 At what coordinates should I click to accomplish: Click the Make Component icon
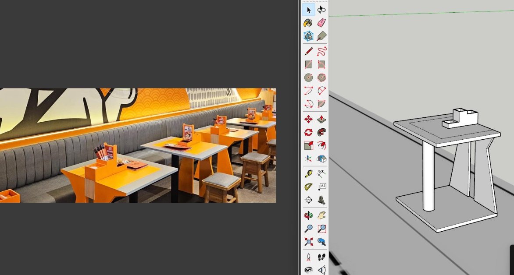pyautogui.click(x=308, y=36)
